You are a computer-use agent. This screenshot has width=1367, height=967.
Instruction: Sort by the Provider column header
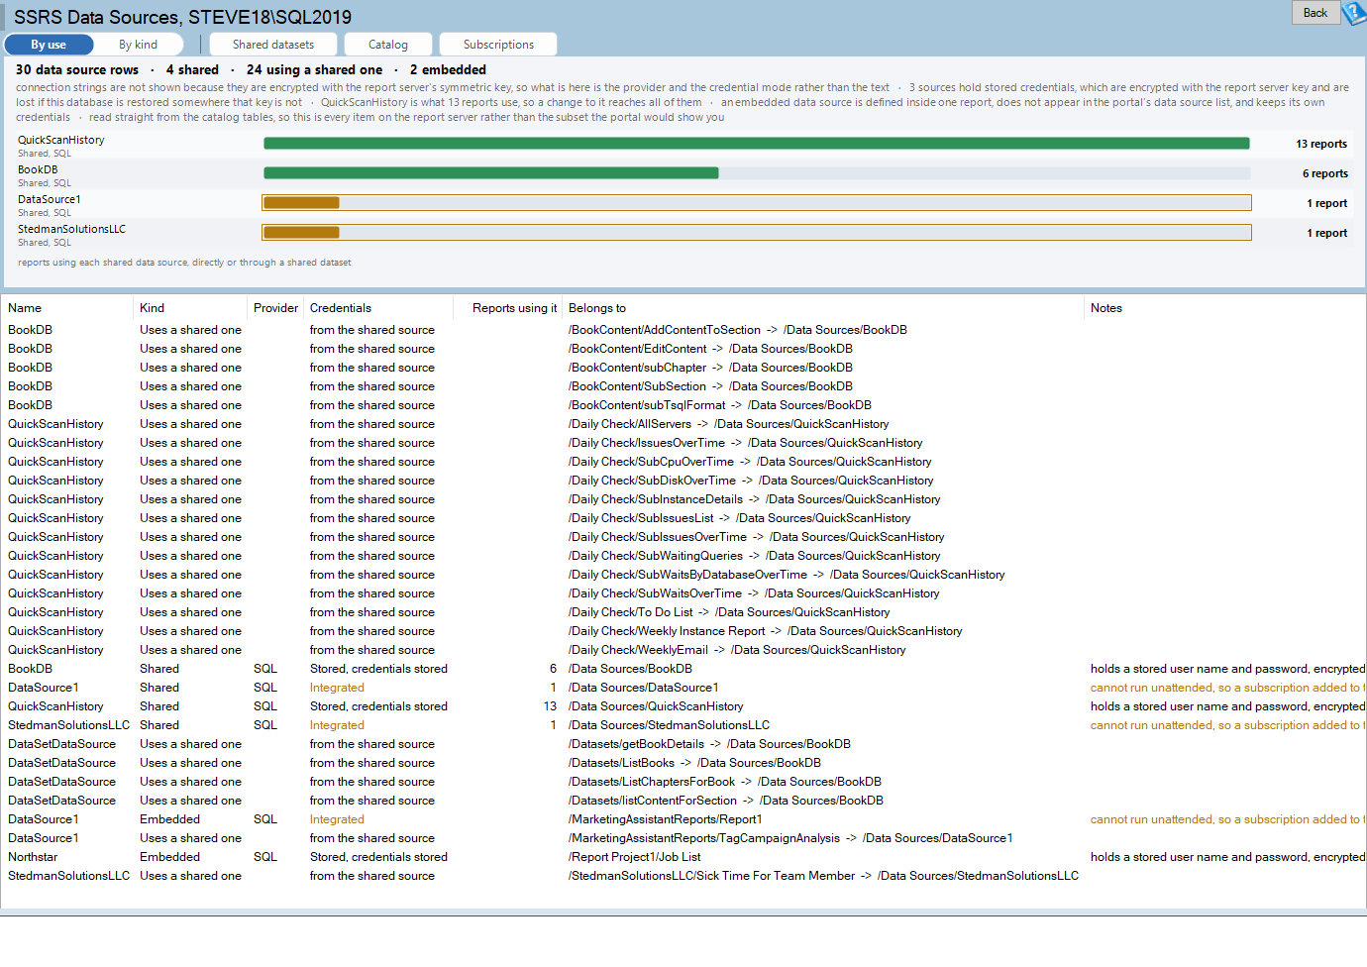[x=275, y=308]
